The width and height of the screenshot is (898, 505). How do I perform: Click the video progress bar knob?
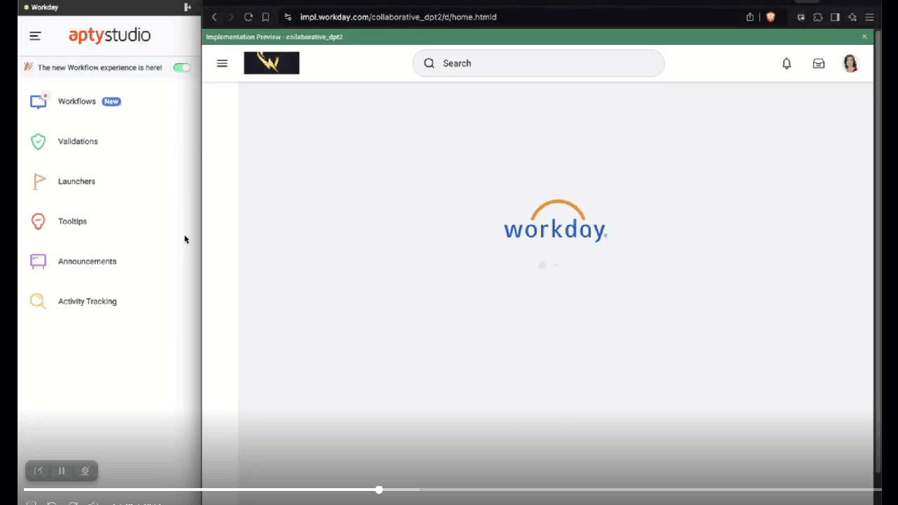379,490
